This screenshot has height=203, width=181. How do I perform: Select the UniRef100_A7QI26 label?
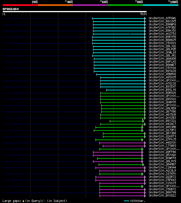pyautogui.click(x=162, y=83)
